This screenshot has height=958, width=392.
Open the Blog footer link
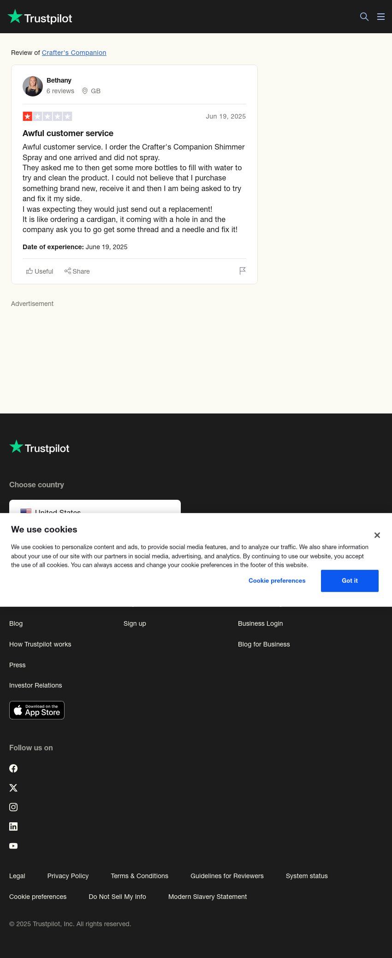[16, 623]
